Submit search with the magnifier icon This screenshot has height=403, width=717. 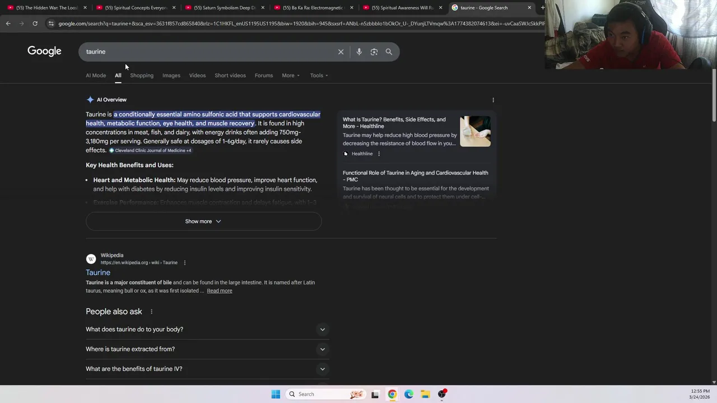pos(389,51)
